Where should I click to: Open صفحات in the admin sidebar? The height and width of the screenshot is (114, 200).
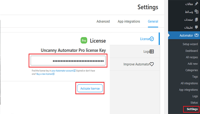coord(189,20)
